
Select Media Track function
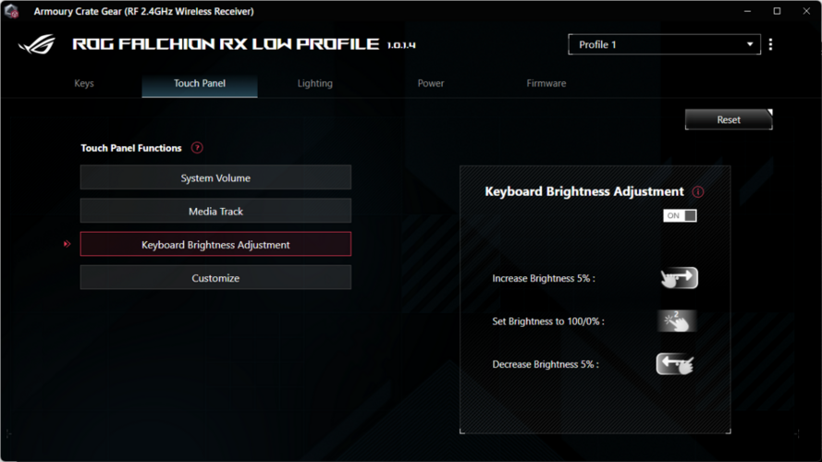pyautogui.click(x=215, y=211)
